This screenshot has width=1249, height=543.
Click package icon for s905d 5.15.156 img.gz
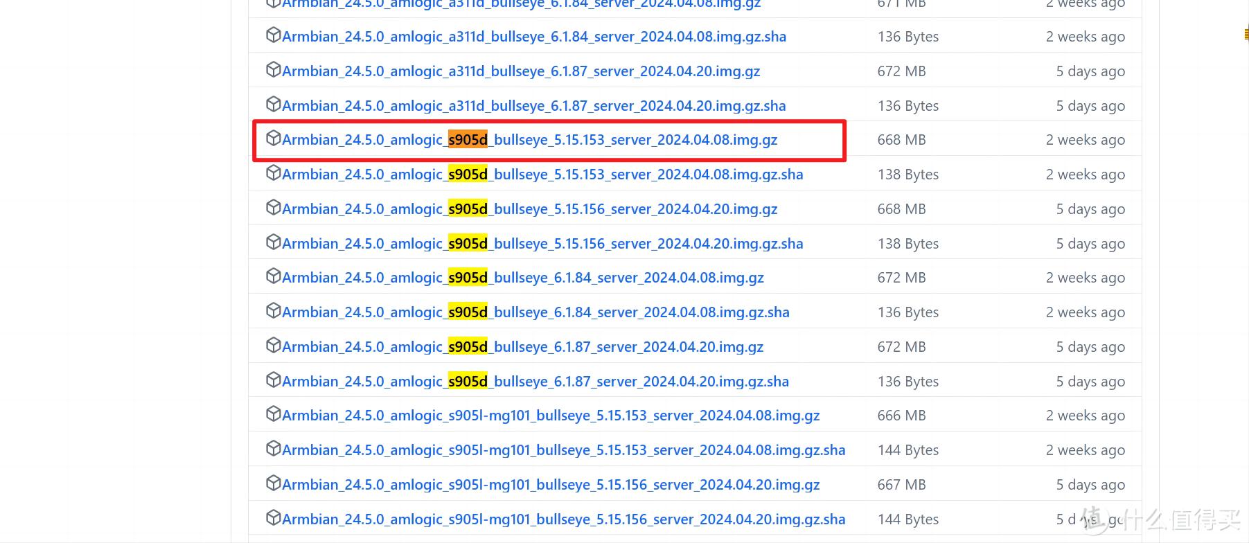[273, 208]
